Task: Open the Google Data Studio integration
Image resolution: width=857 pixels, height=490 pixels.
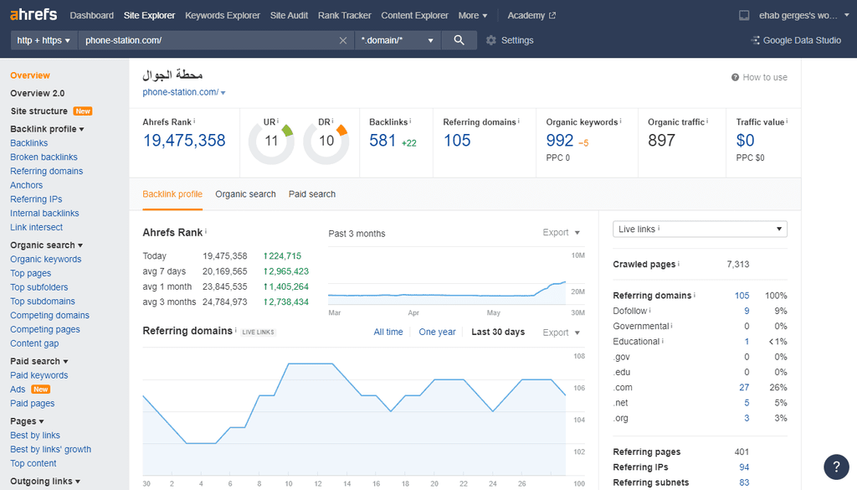Action: point(797,40)
